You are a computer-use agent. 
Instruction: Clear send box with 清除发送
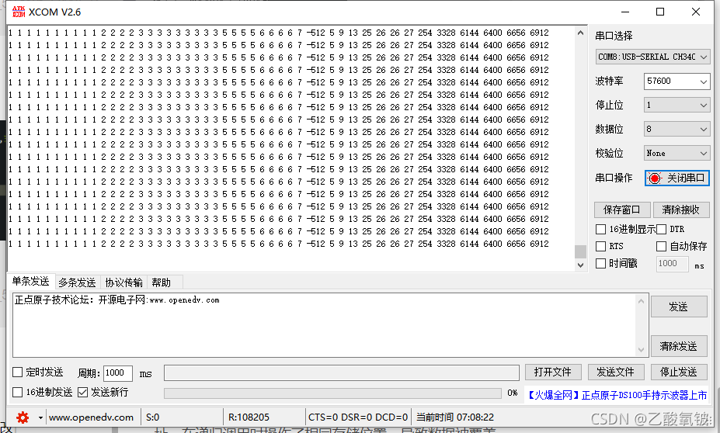pyautogui.click(x=679, y=346)
